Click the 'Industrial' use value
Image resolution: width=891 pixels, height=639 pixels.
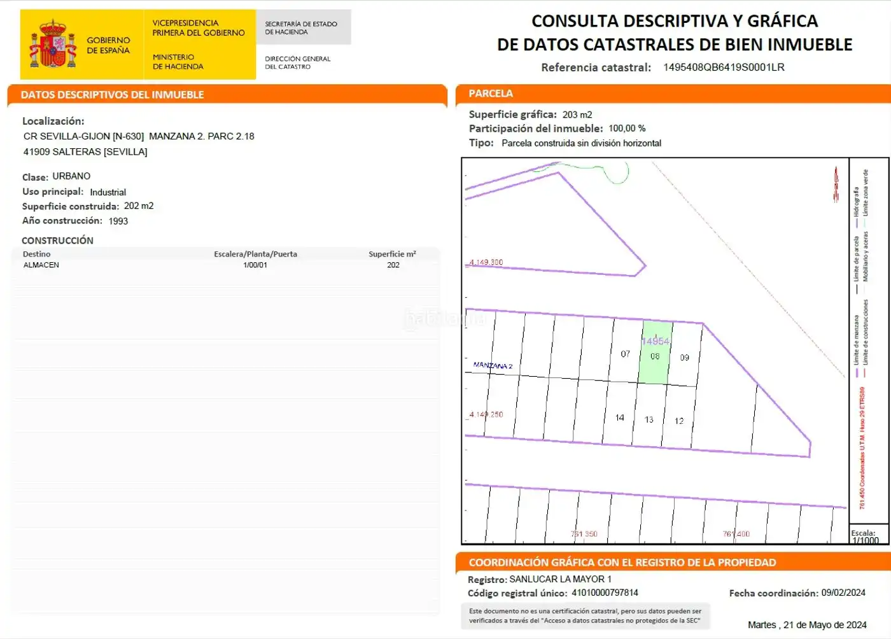click(x=108, y=192)
